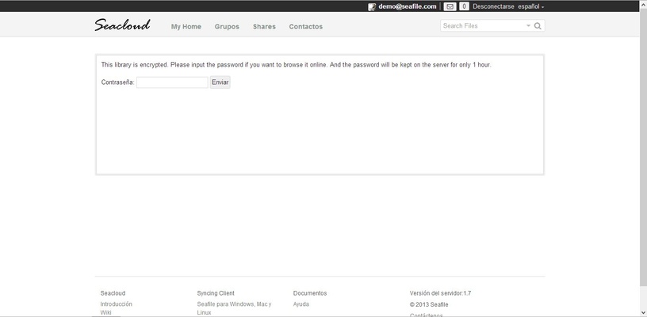Open the español language dropdown
647x317 pixels.
[x=531, y=6]
